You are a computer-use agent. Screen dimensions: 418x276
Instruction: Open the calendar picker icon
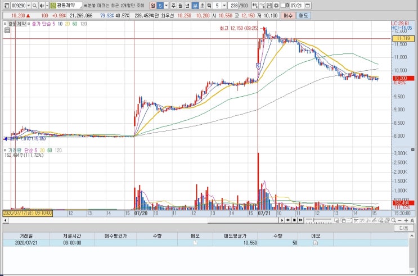click(x=307, y=5)
